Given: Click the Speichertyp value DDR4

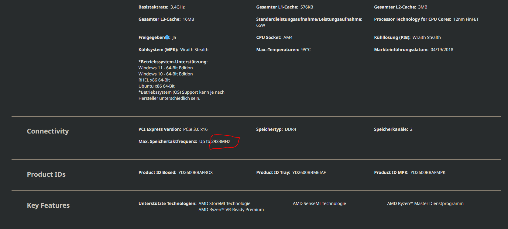Looking at the screenshot, I should click(290, 129).
